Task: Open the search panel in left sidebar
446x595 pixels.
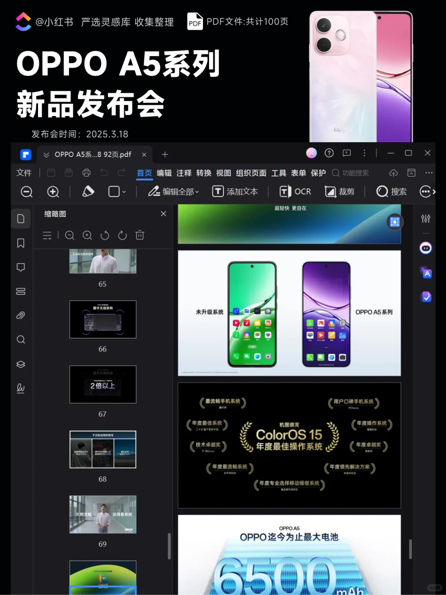Action: [x=21, y=340]
